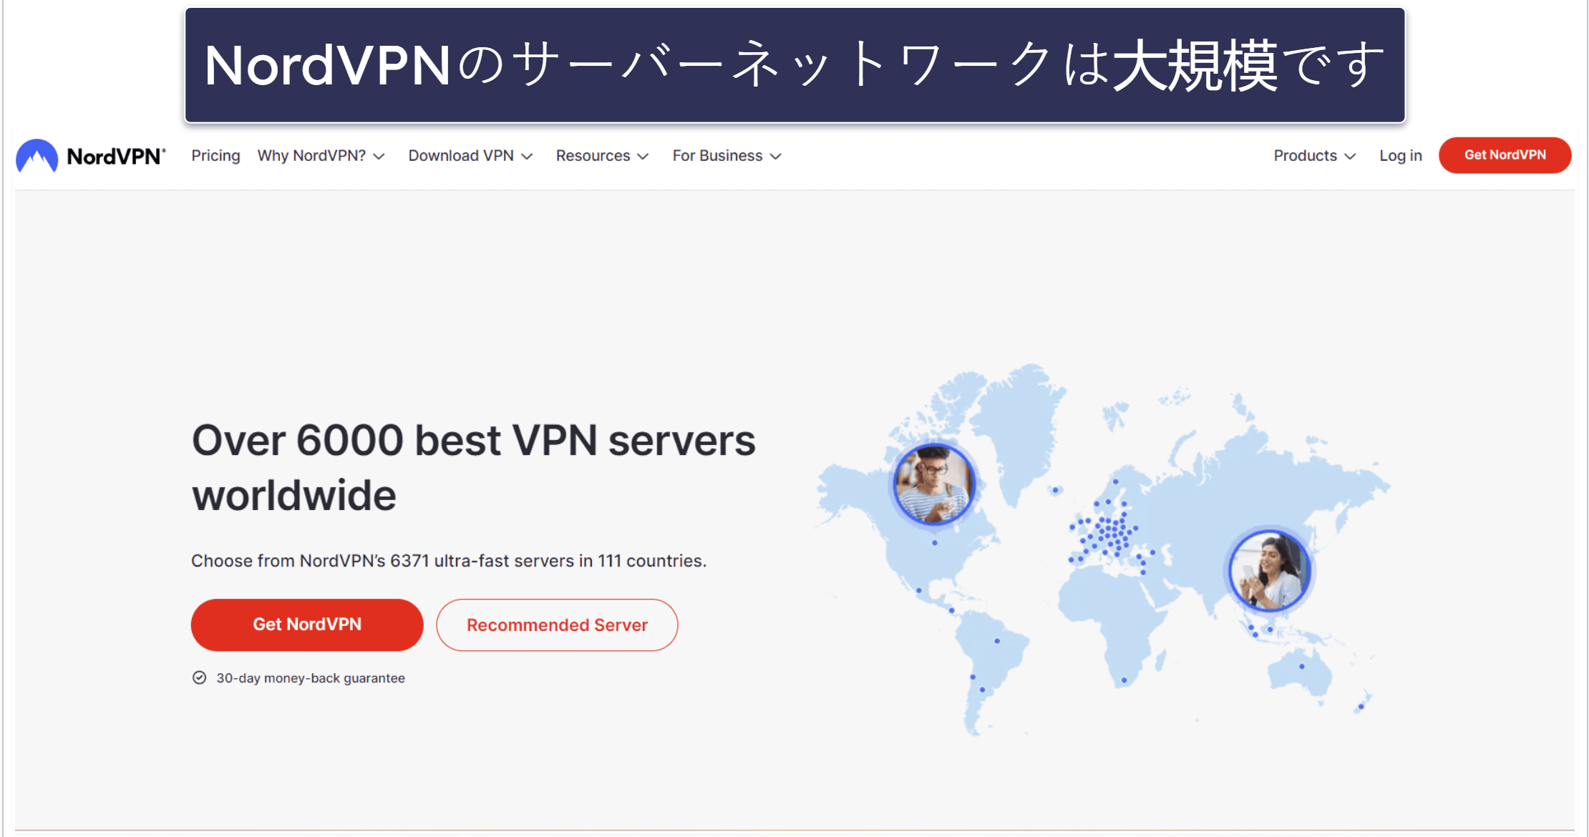Click the man's photo over North America
1589x837 pixels.
(x=933, y=484)
